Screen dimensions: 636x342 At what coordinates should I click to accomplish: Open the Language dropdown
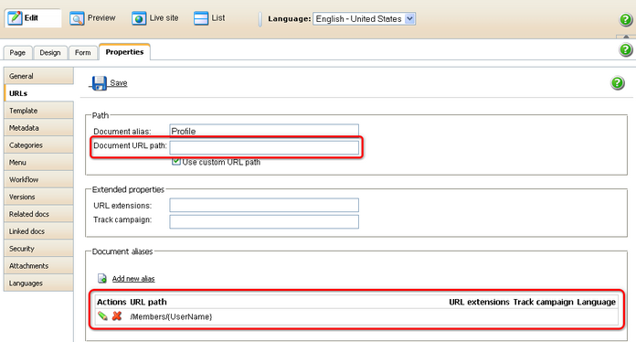[364, 18]
